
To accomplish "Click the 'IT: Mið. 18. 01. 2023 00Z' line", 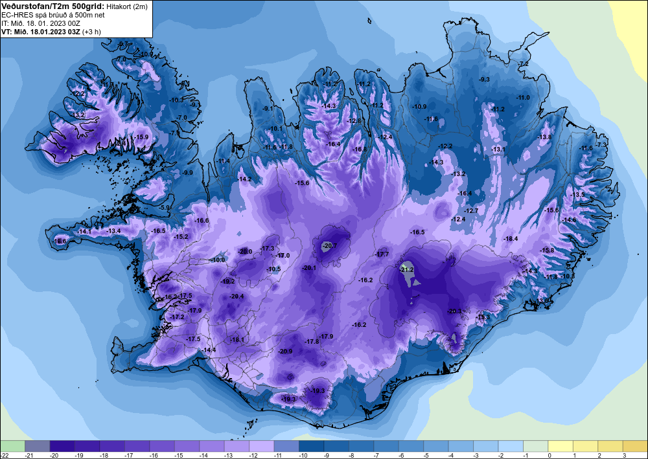I will pyautogui.click(x=40, y=23).
